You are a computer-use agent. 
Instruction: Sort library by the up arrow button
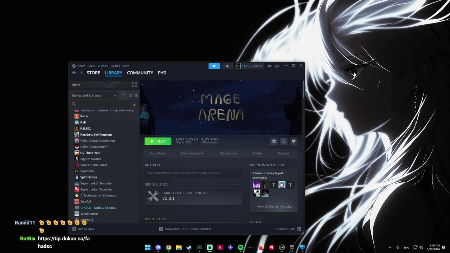click(x=123, y=95)
